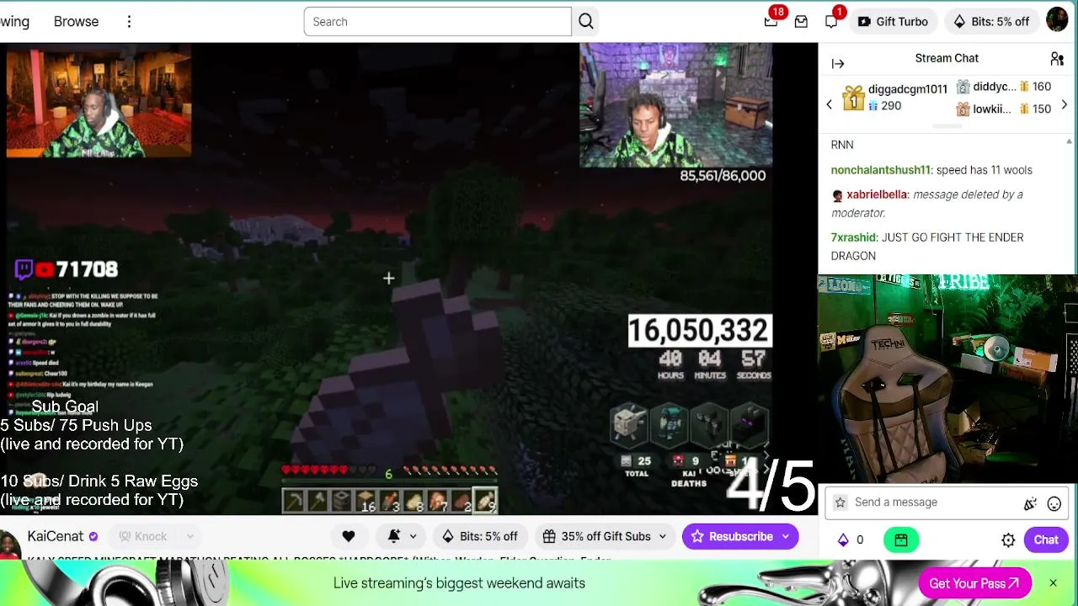Image resolution: width=1078 pixels, height=606 pixels.
Task: Open the cheer Bits icon in the message box
Action: tap(1030, 504)
